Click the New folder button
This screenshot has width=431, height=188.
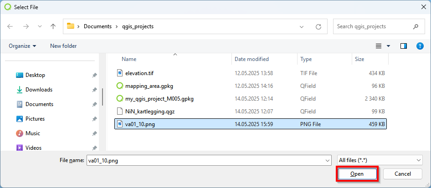point(63,46)
